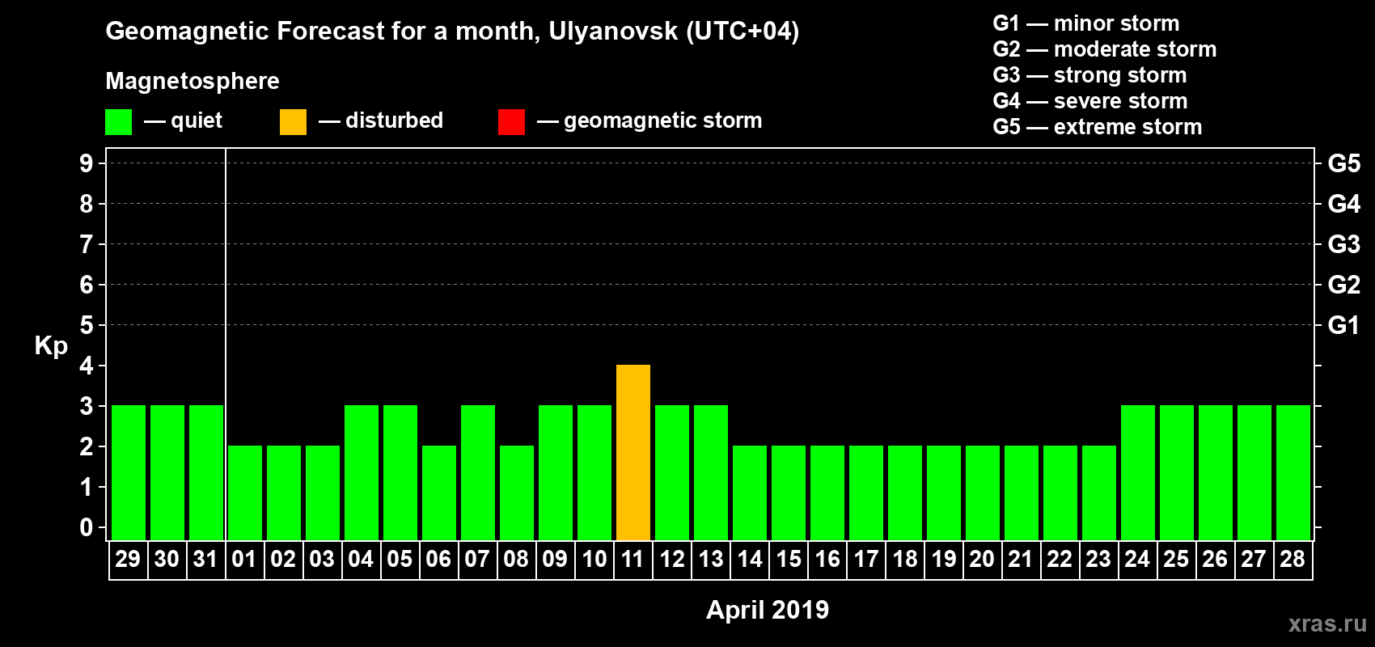Click date label 14
Image resolution: width=1375 pixels, height=647 pixels.
tap(749, 559)
